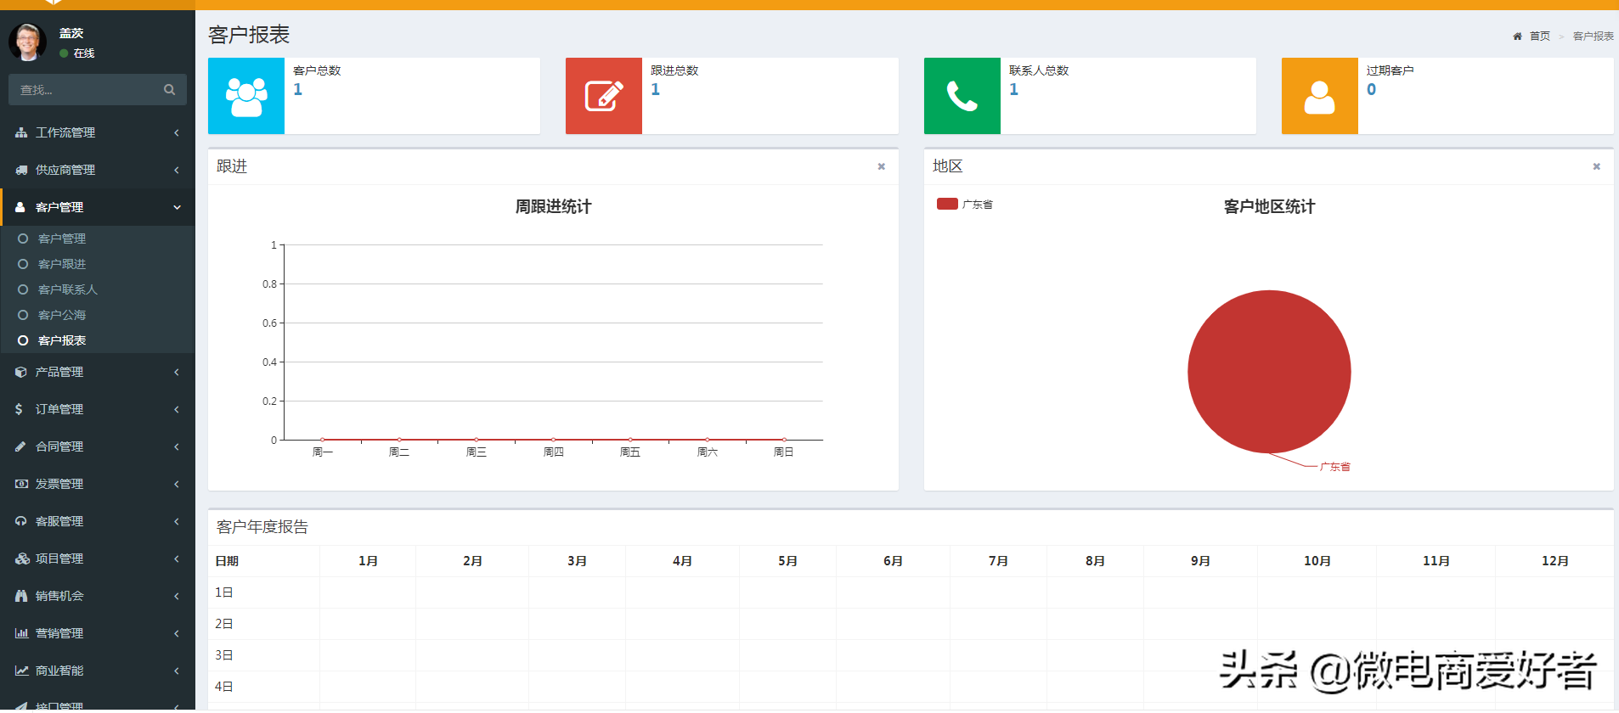Click the home icon in breadcrumb
The width and height of the screenshot is (1619, 713).
tap(1517, 36)
